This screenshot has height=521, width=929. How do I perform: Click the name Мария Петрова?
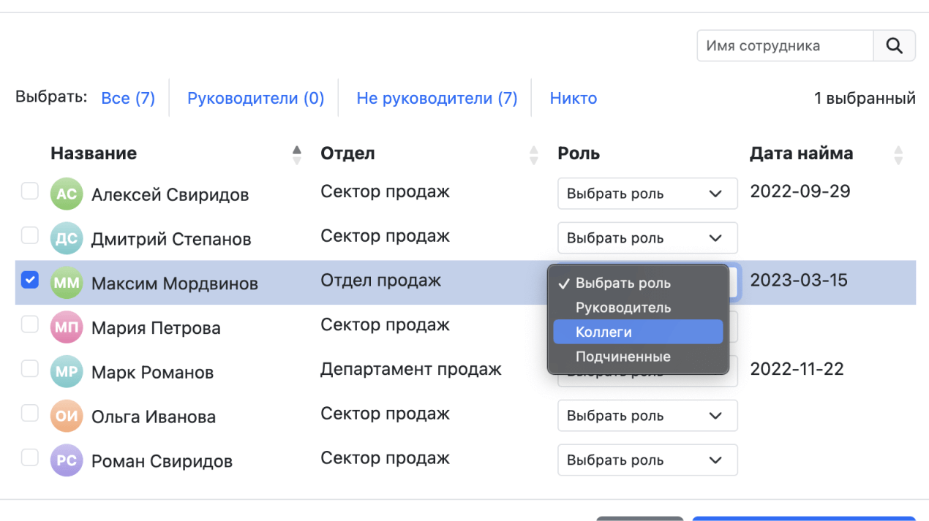(156, 328)
